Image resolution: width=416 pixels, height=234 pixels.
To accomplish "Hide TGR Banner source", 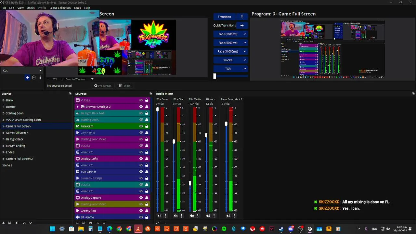I will (x=141, y=172).
